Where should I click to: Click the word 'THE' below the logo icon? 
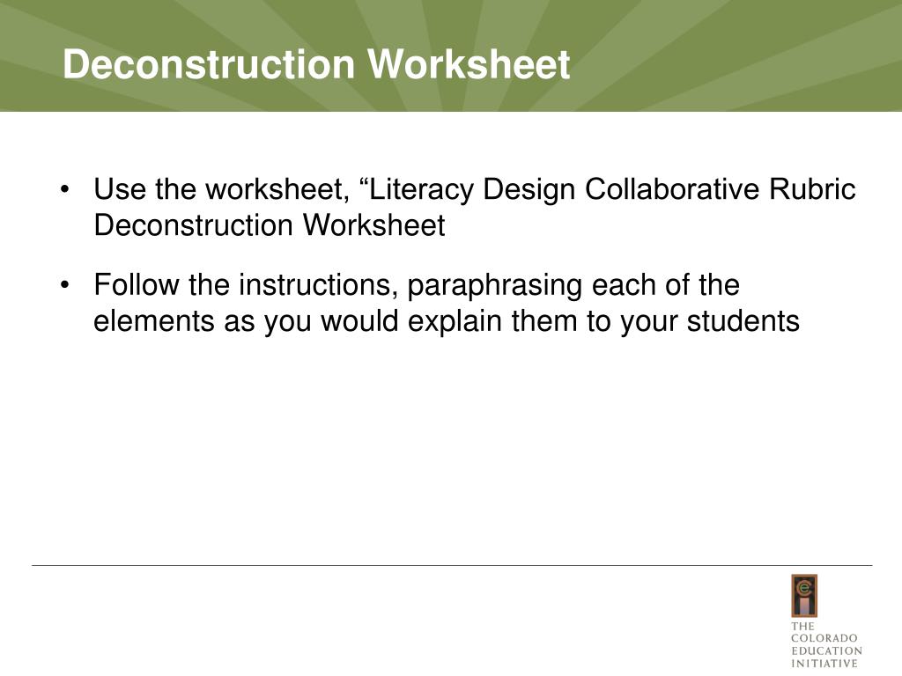click(x=802, y=626)
